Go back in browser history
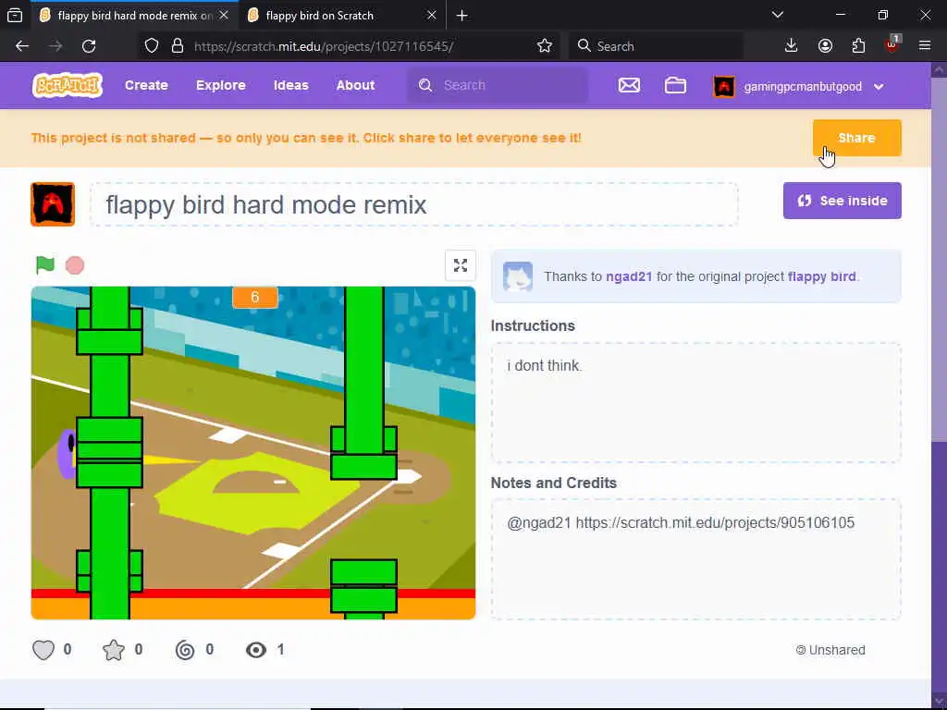Viewport: 947px width, 710px height. 22,46
